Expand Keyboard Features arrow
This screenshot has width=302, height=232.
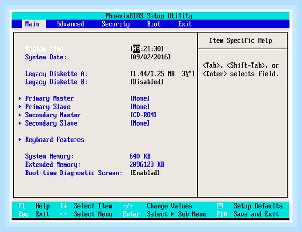20,140
